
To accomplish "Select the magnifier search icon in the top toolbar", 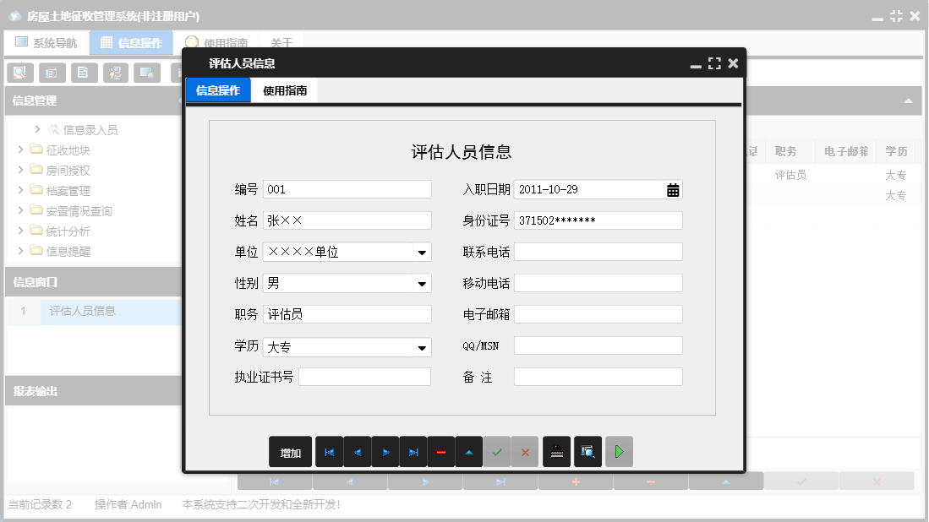I will point(19,73).
